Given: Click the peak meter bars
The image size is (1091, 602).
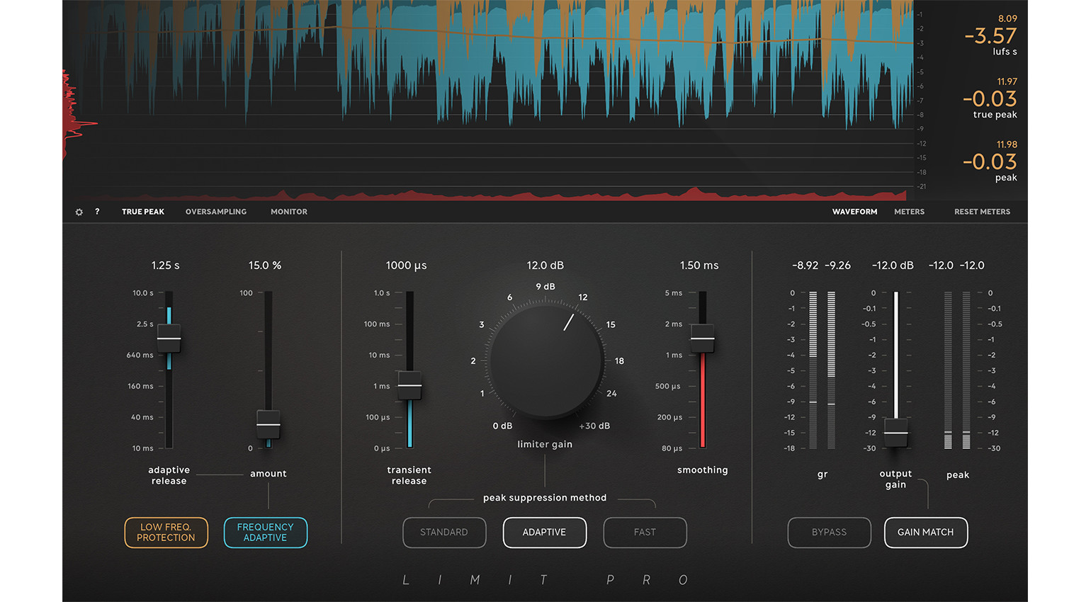Looking at the screenshot, I should pos(957,370).
